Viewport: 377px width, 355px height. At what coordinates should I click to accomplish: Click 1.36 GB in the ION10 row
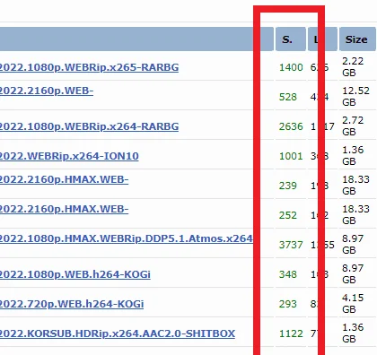[353, 156]
